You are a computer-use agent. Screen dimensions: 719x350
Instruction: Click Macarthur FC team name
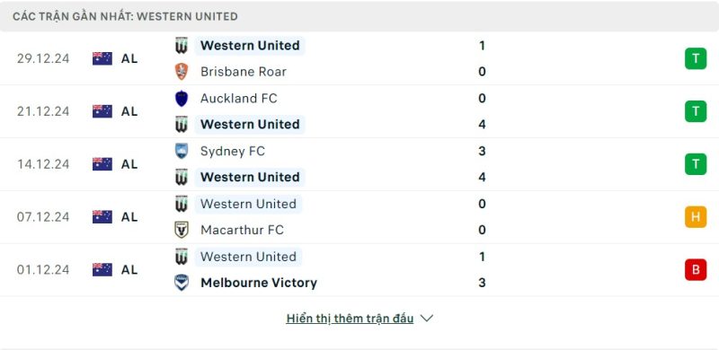(242, 230)
